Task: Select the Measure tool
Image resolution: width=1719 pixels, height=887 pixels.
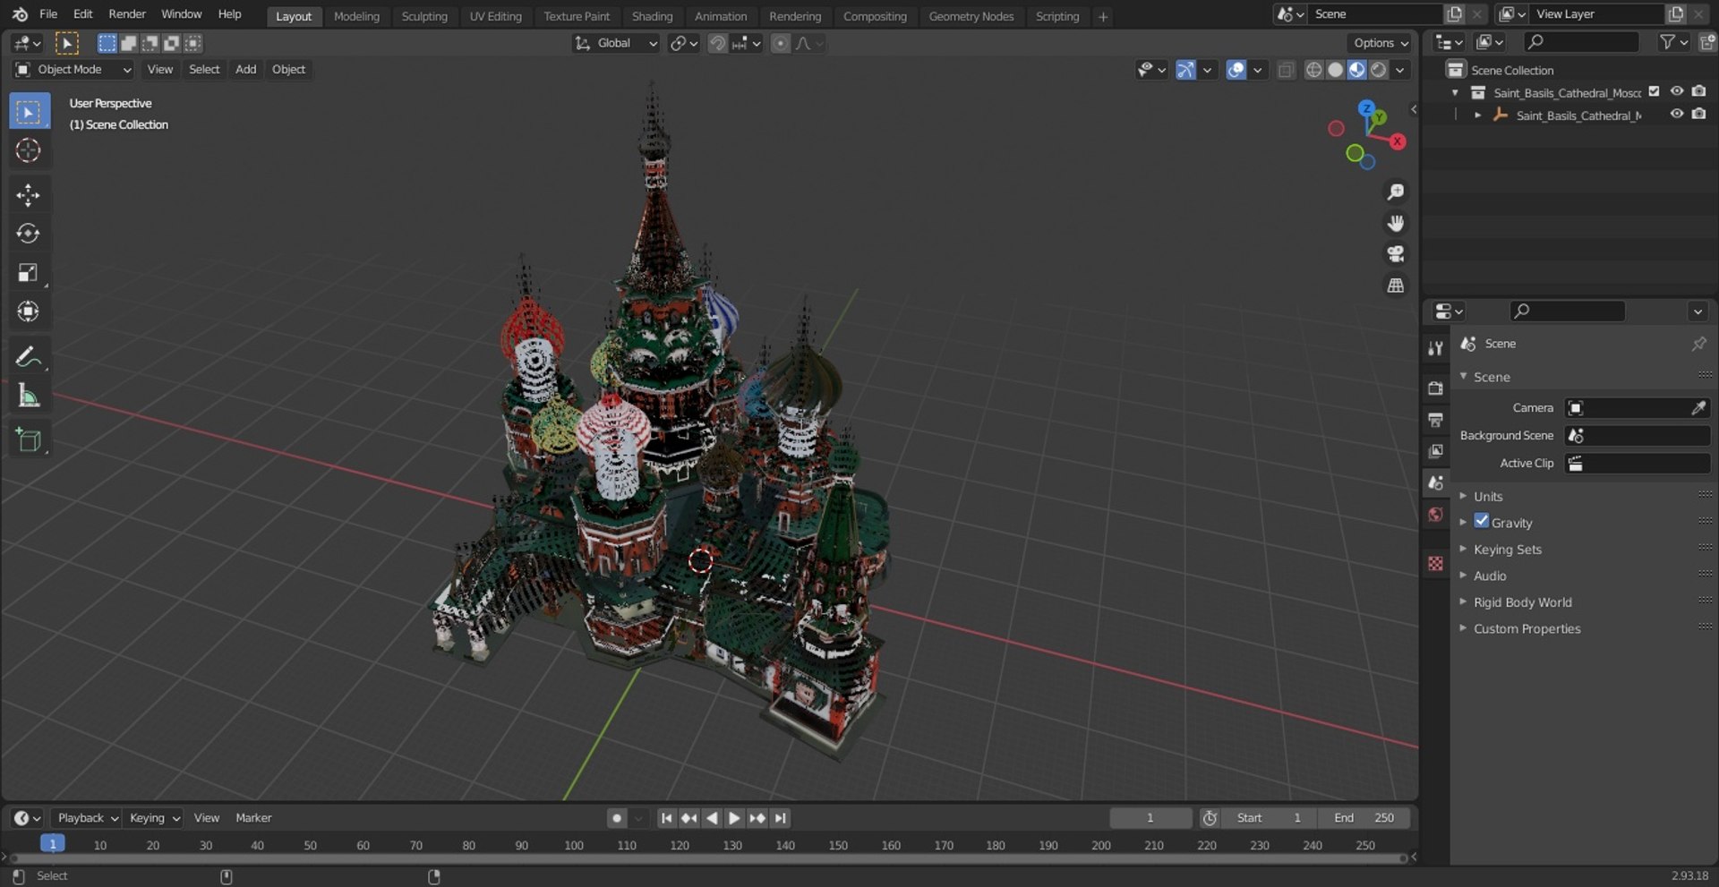Action: click(29, 395)
